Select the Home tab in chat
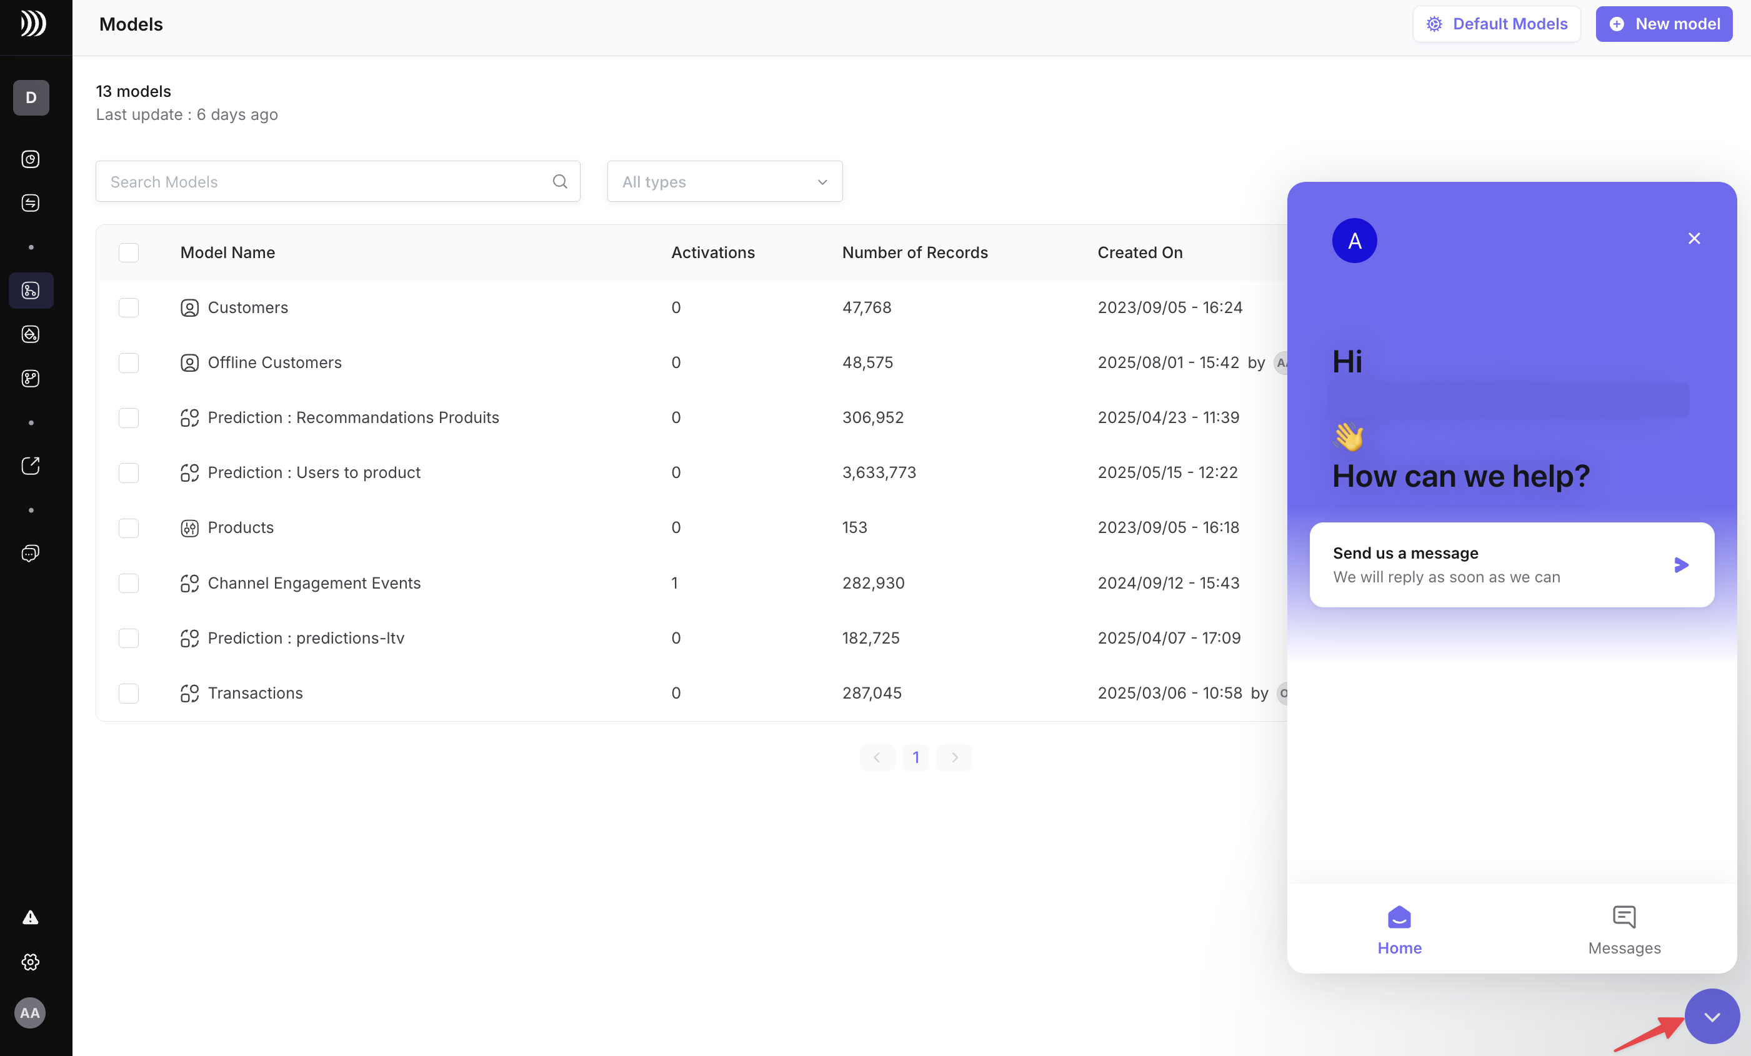Viewport: 1751px width, 1056px height. point(1399,930)
